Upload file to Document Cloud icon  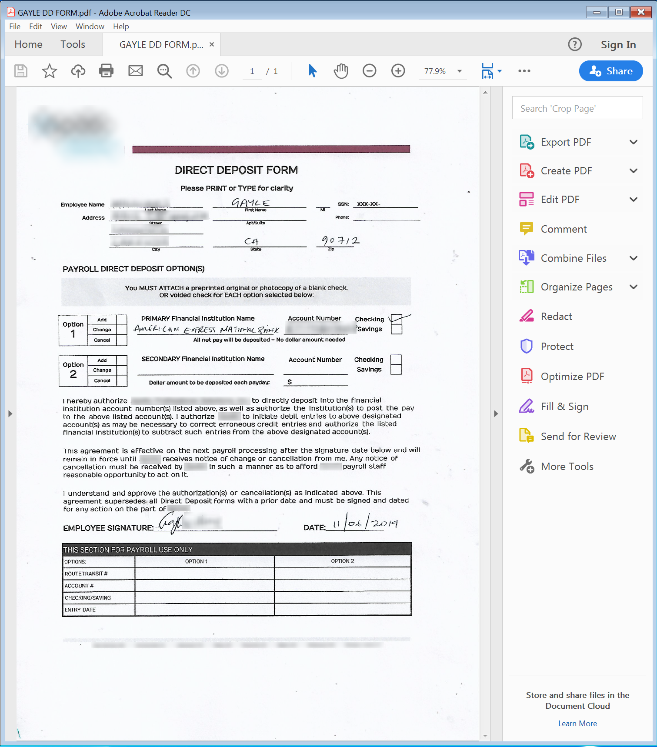[78, 71]
